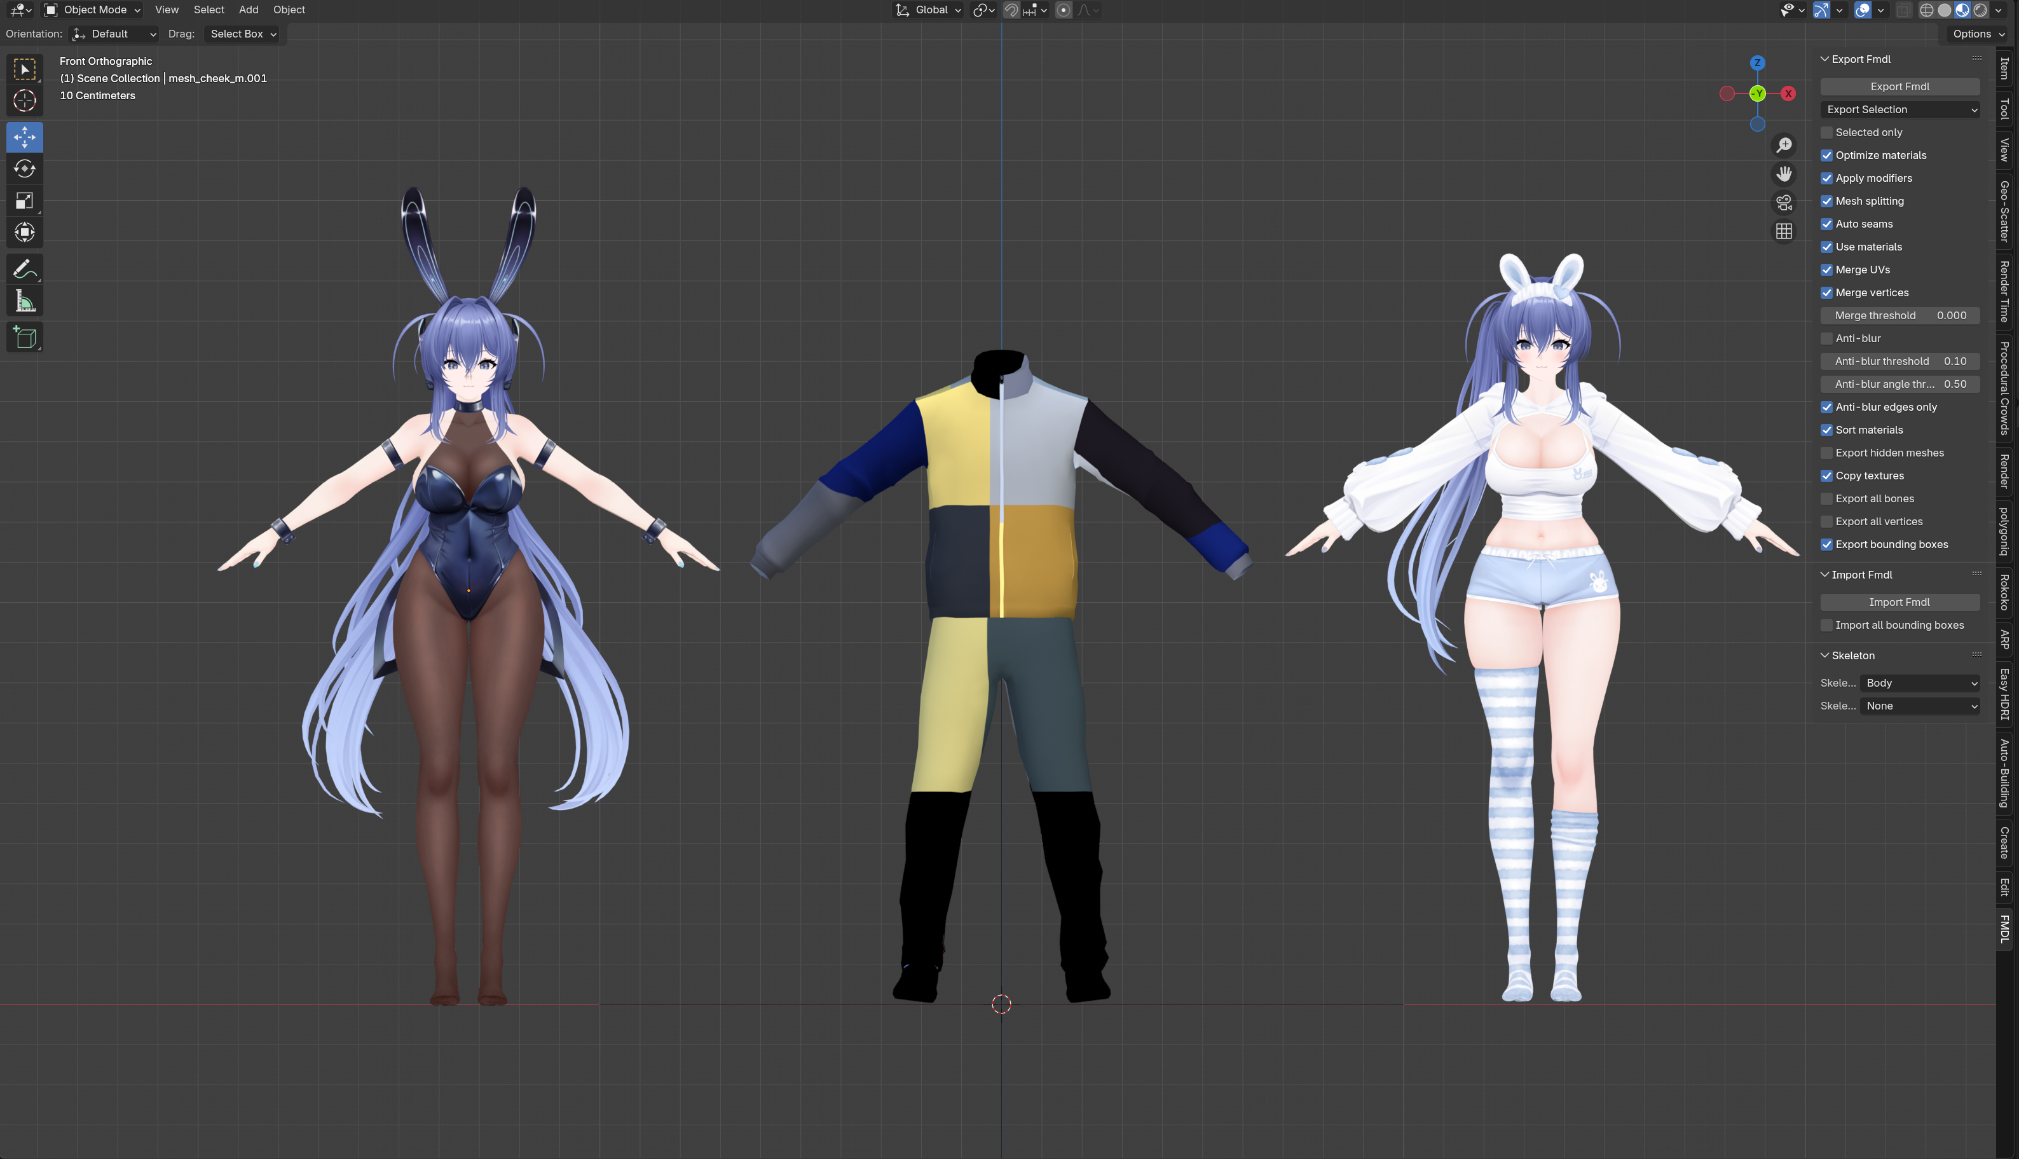Image resolution: width=2019 pixels, height=1159 pixels.
Task: Activate the Scale tool
Action: pyautogui.click(x=25, y=201)
